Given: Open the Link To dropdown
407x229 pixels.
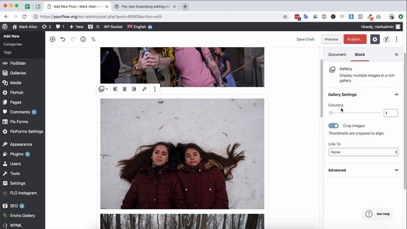Looking at the screenshot, I should pos(363,152).
